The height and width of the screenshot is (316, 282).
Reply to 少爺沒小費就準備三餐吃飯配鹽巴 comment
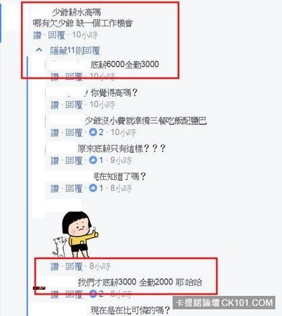(x=74, y=133)
